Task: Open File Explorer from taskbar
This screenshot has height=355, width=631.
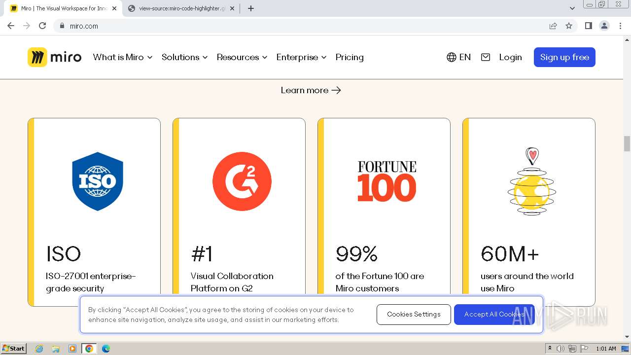Action: tap(56, 349)
